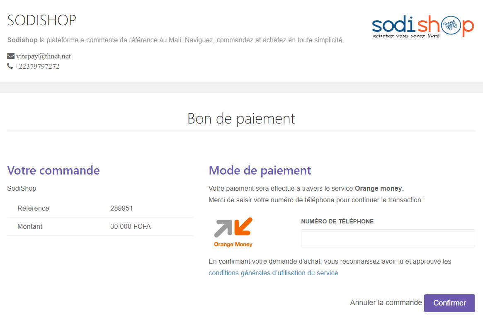Click the SODISHOP page title
Viewport: 483px width, 320px height.
click(x=41, y=20)
